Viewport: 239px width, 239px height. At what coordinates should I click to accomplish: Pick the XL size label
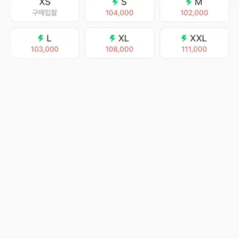pyautogui.click(x=124, y=38)
